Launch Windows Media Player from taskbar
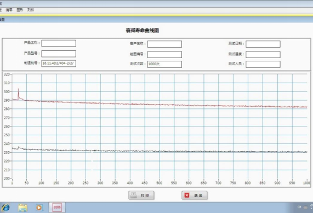This screenshot has height=213, width=313. [x=39, y=208]
